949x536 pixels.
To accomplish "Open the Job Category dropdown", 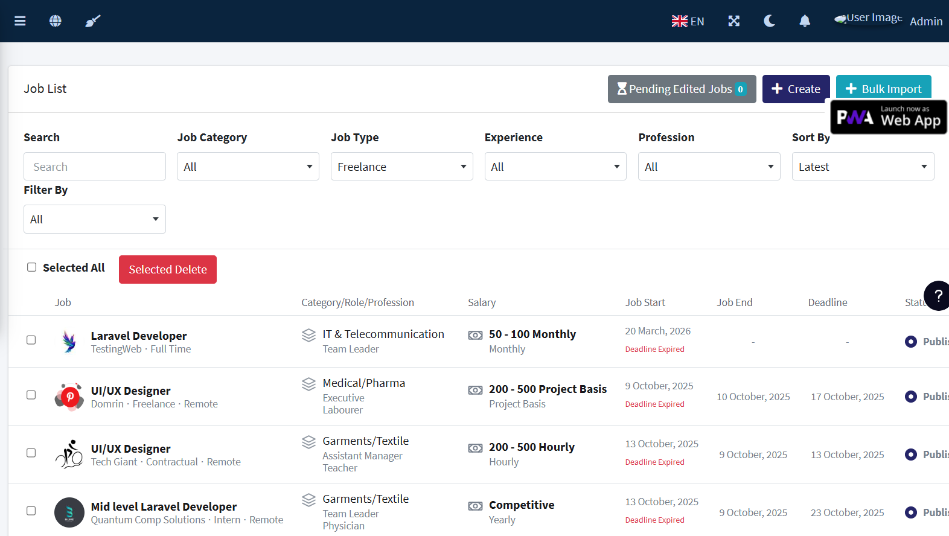I will [248, 167].
